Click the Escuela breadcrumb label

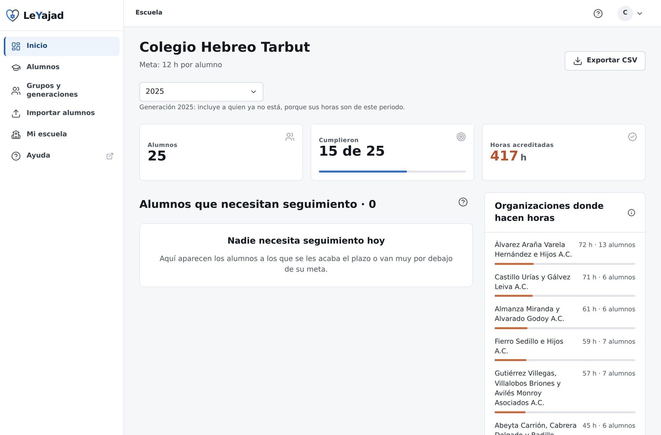pos(149,12)
